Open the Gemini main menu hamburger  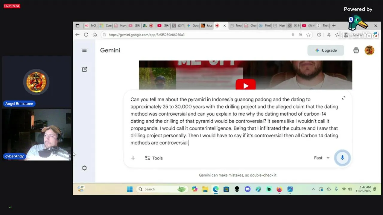84,50
